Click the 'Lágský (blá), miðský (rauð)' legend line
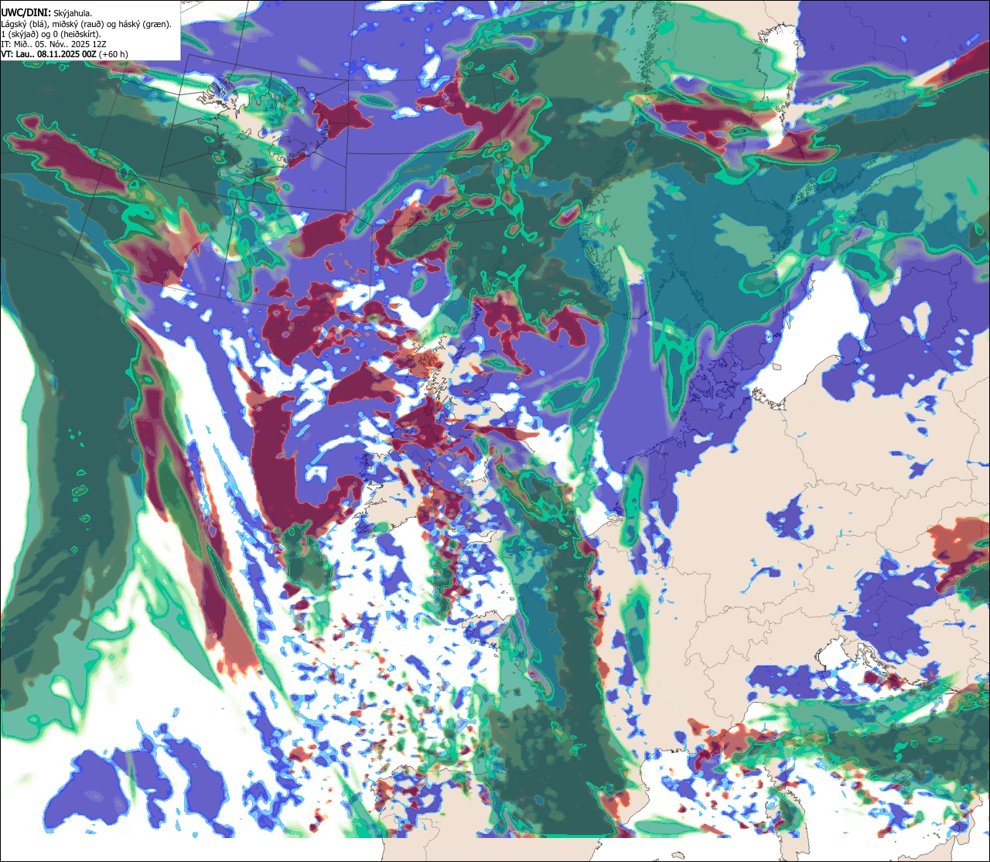The image size is (990, 862). click(87, 23)
